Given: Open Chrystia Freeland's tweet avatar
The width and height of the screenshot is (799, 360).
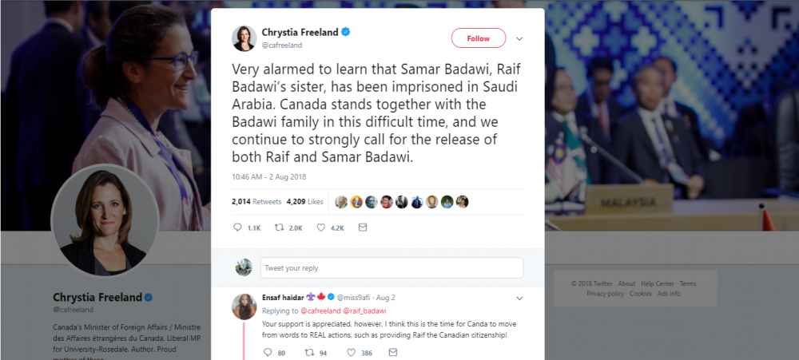Looking at the screenshot, I should [x=244, y=38].
